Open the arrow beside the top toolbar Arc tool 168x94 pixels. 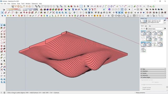[14, 13]
